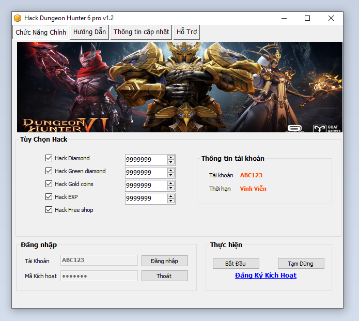Viewport: 359px width, 321px height.
Task: Click the Tạm Dừng button
Action: (301, 264)
